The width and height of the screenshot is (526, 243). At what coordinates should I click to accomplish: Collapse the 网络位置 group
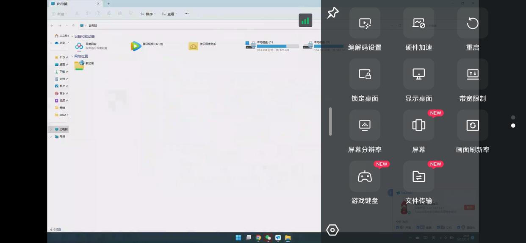pos(72,56)
